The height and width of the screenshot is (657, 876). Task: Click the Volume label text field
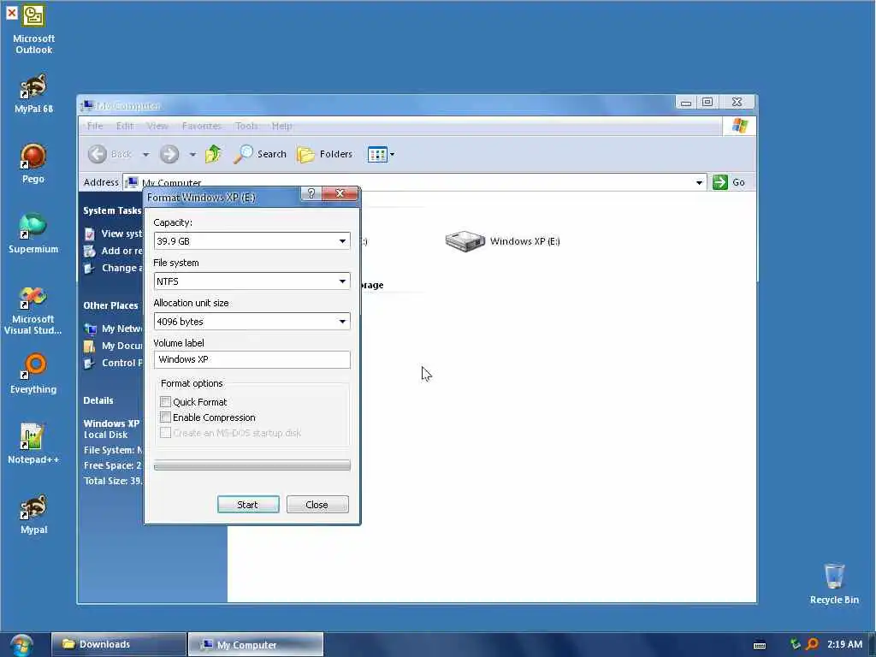click(x=252, y=359)
